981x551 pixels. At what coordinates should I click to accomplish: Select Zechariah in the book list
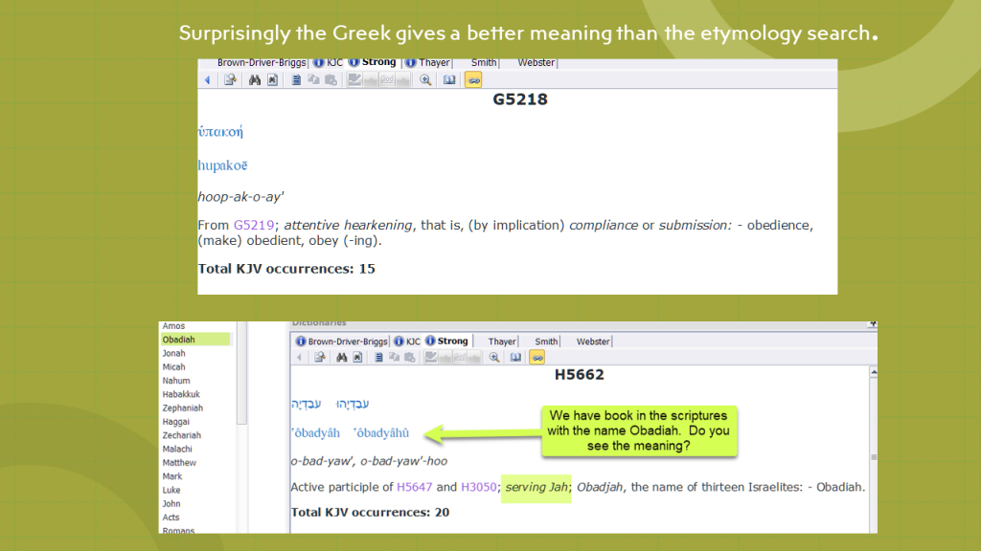(x=181, y=435)
